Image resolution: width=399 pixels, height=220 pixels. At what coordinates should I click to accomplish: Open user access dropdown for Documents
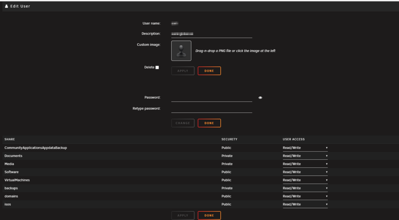[305, 156]
